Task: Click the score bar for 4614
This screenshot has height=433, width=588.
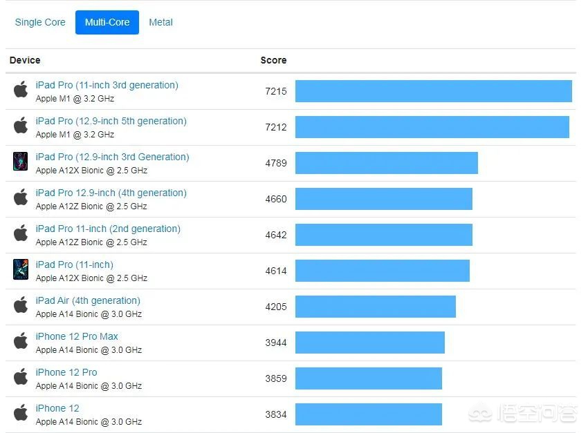Action: 383,271
